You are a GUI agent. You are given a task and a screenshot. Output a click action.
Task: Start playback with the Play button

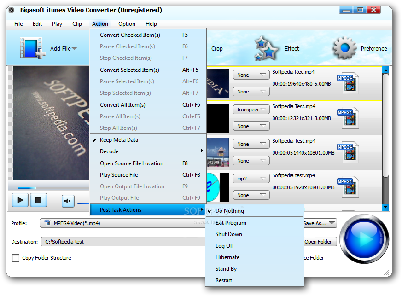(20, 200)
